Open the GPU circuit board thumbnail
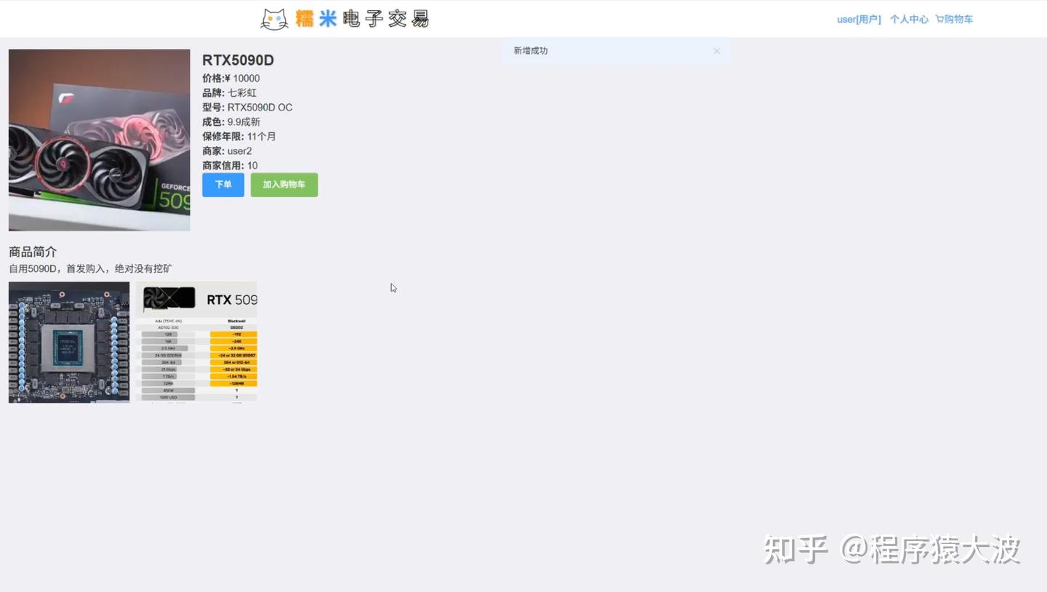 69,343
